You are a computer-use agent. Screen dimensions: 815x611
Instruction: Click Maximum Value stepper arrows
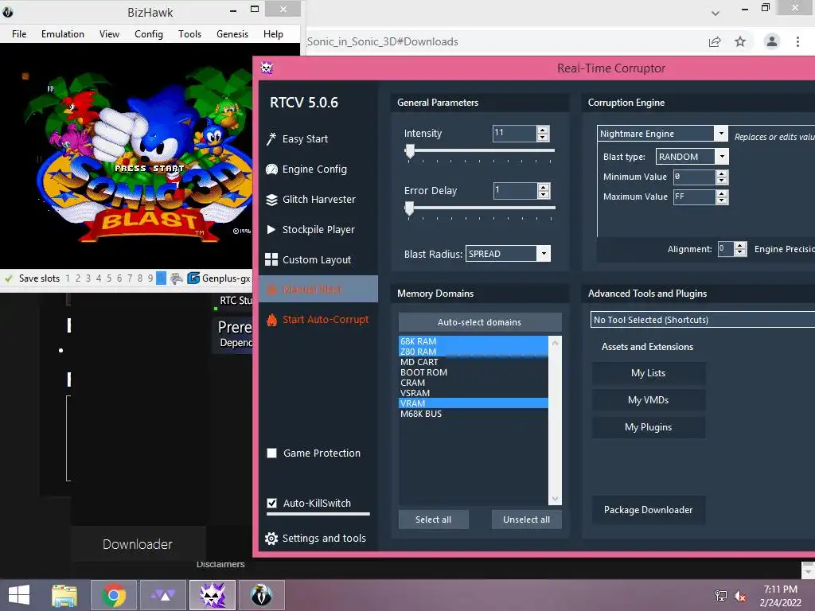[721, 197]
